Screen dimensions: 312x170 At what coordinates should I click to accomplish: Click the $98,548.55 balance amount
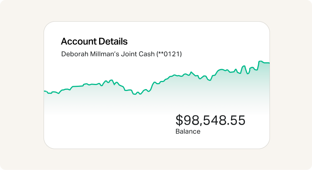click(210, 120)
